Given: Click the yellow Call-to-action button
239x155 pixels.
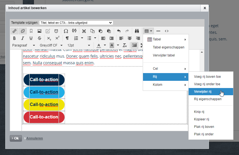Looking at the screenshot, I should (x=44, y=105).
